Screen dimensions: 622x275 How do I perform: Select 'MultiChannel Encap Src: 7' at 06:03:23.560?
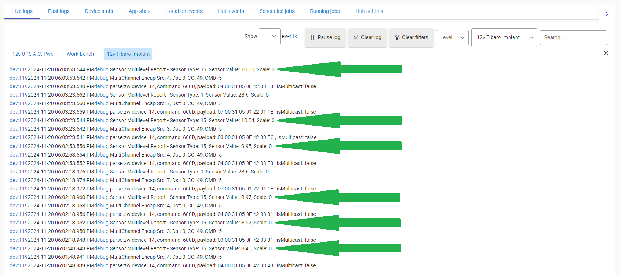139,103
